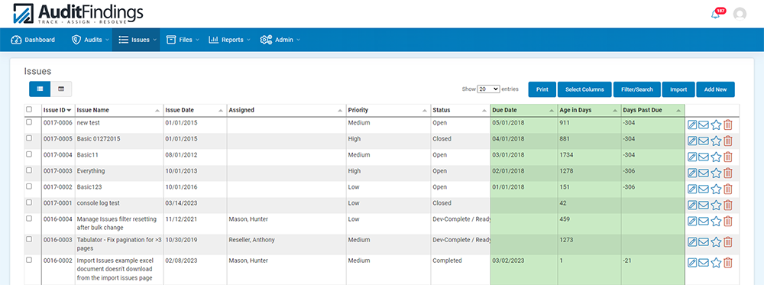Check the box for issue 0017-0005
Image resolution: width=764 pixels, height=285 pixels.
coord(29,138)
